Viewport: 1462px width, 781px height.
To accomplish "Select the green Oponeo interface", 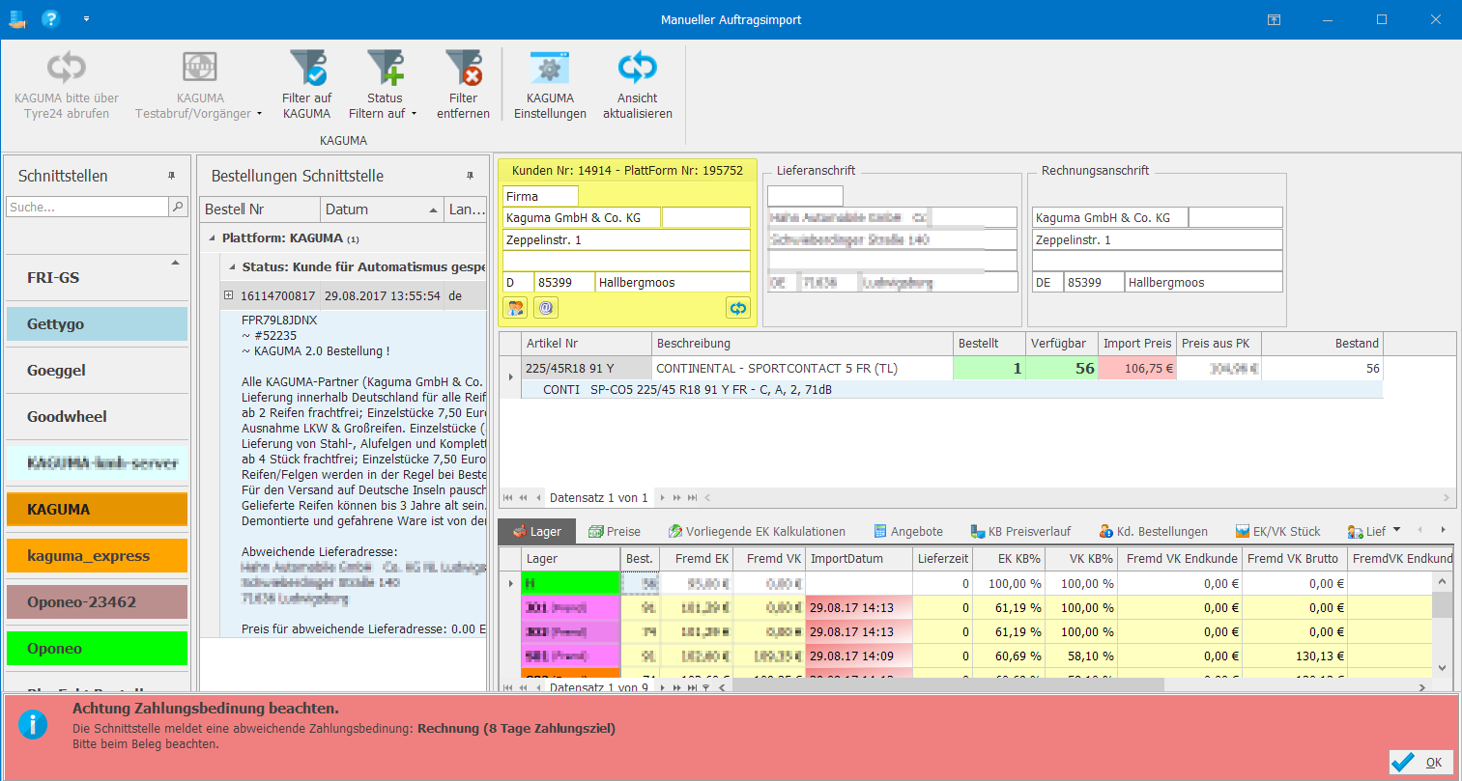I will pyautogui.click(x=97, y=649).
